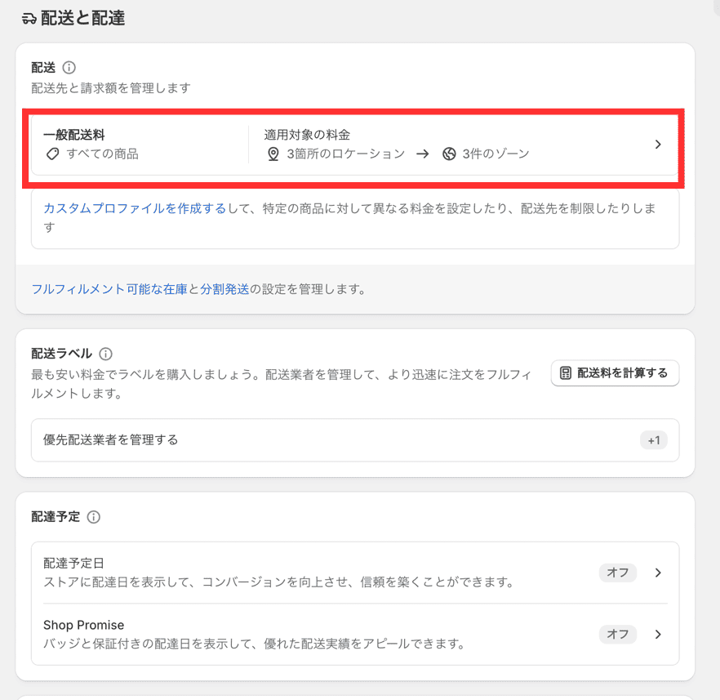Enable 配達予定日 currently showing オフ
Screen dimensions: 720x700
(x=618, y=573)
